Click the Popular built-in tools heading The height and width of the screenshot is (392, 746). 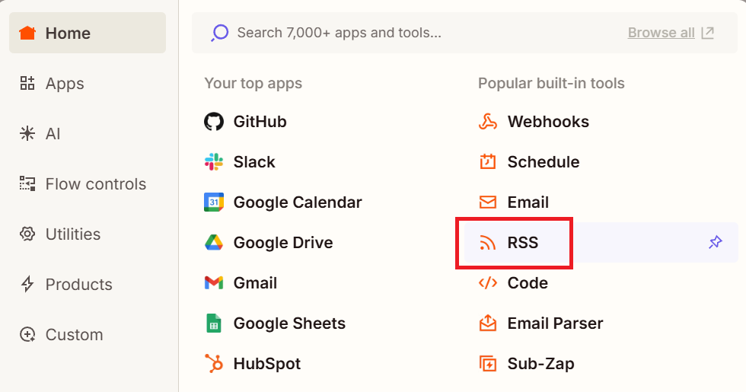pos(551,83)
